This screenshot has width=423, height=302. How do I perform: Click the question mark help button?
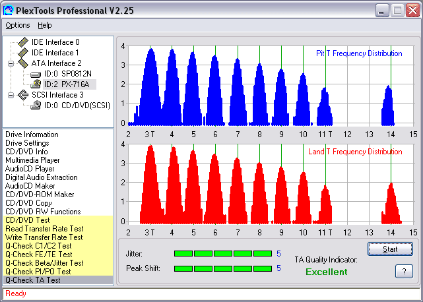[x=404, y=271]
